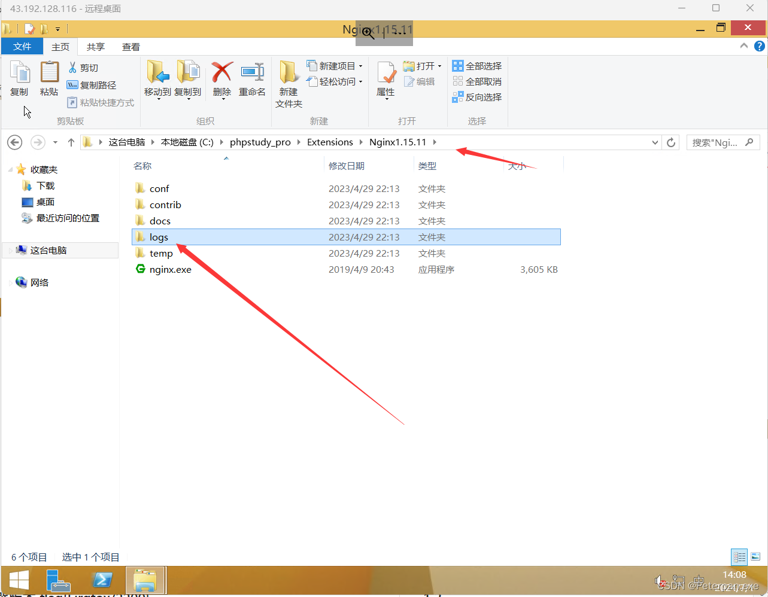Open the Windows Start button

coord(19,580)
